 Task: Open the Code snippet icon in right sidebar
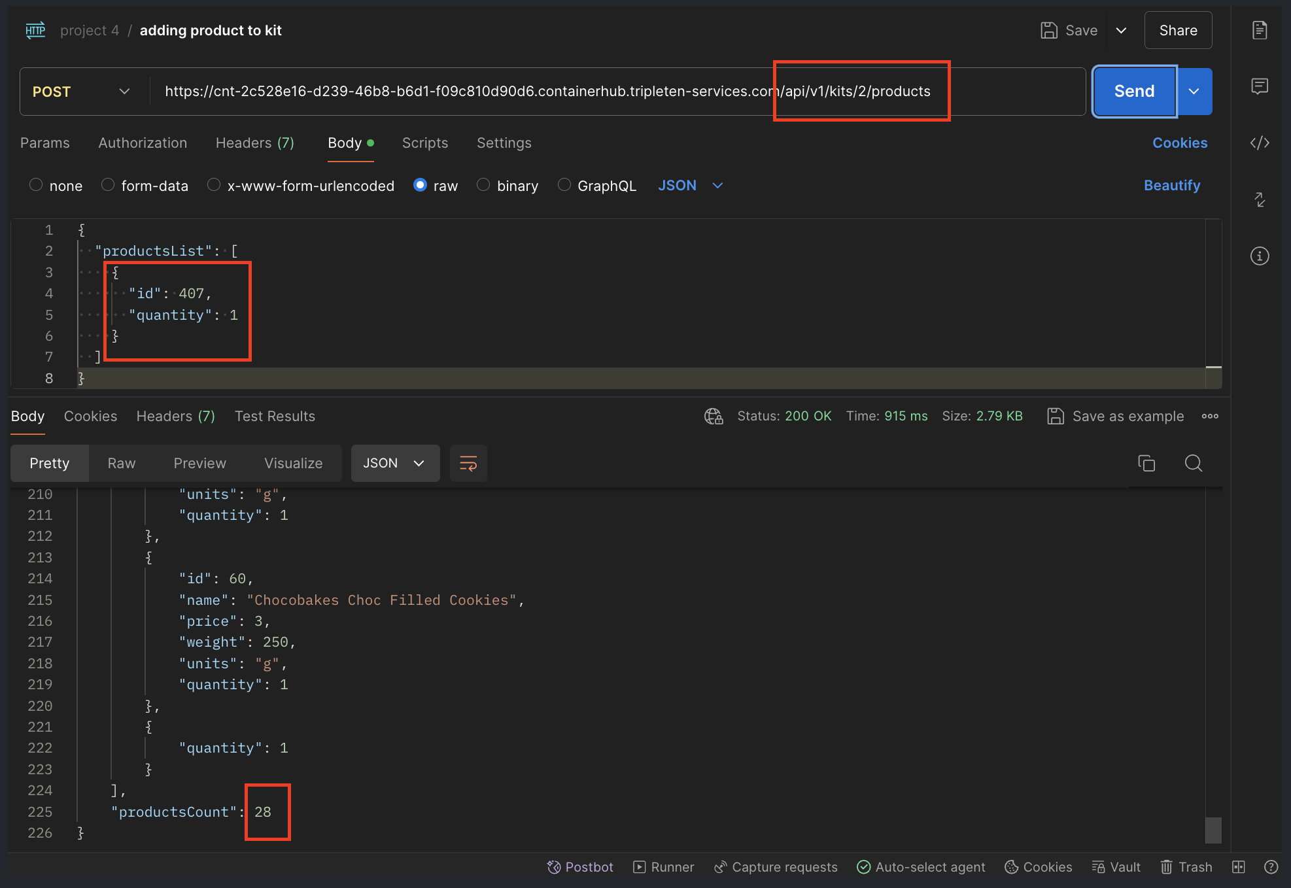point(1260,143)
